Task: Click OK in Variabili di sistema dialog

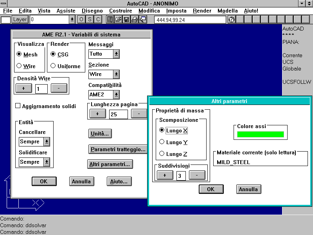Action: tap(44, 181)
